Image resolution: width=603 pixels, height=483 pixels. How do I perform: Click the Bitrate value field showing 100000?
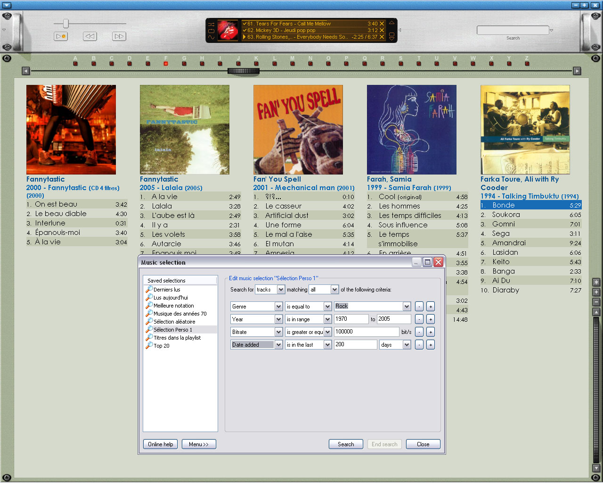[367, 332]
